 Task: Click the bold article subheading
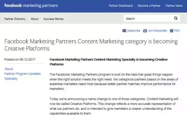point(109,61)
